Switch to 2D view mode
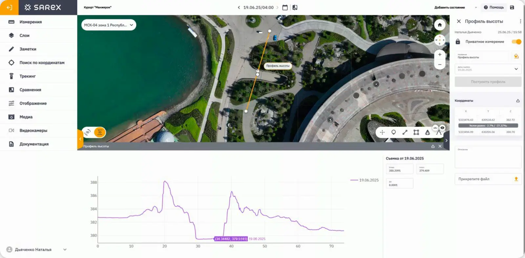525x258 pixels. pos(100,132)
